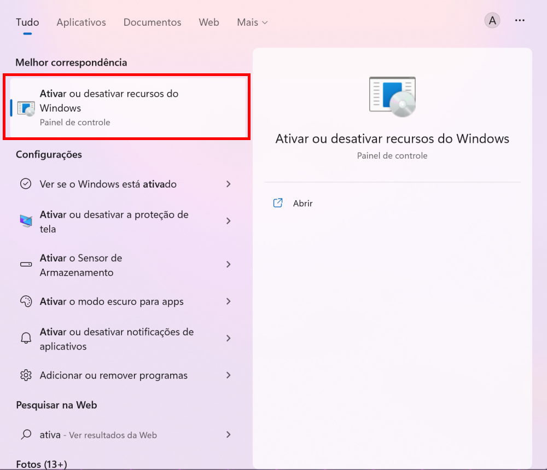This screenshot has width=547, height=470.
Task: Switch to the Aplicativos tab
Action: click(x=82, y=22)
